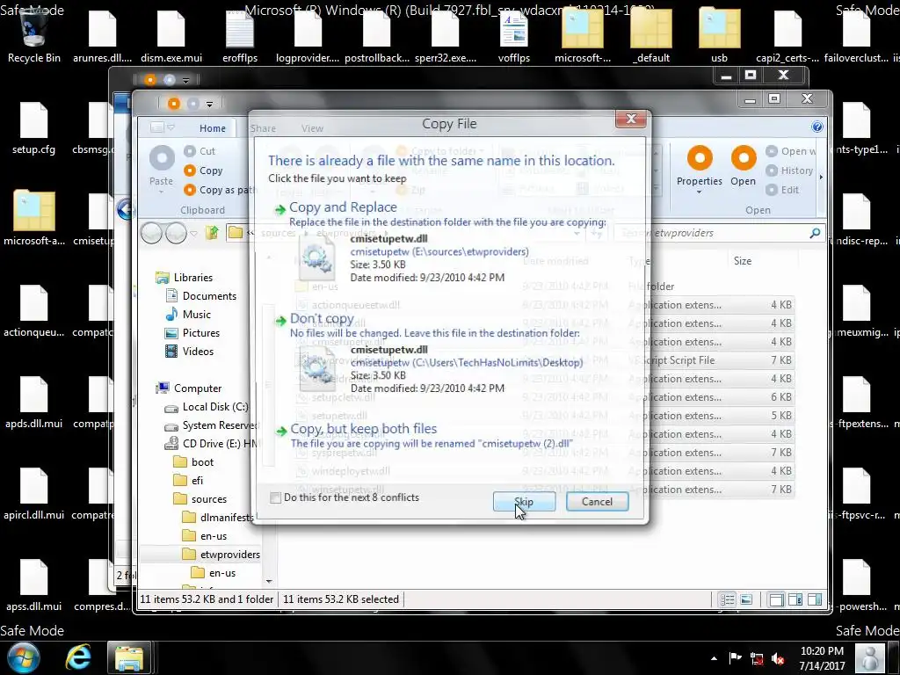Viewport: 900px width, 675px height.
Task: Check 'Do this for the next 8 conflicts'
Action: (275, 497)
